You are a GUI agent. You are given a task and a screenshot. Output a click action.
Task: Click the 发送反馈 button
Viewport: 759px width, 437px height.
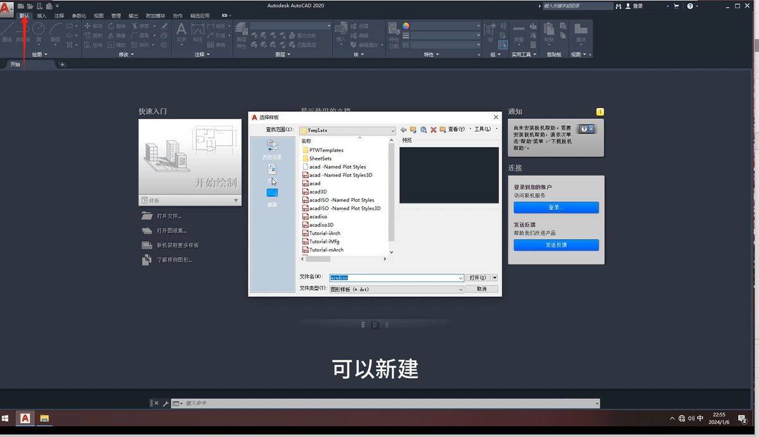coord(556,245)
